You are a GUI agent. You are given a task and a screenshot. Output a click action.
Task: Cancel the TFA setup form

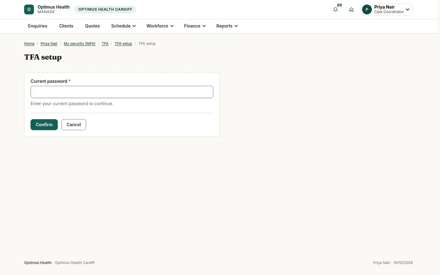pyautogui.click(x=74, y=125)
